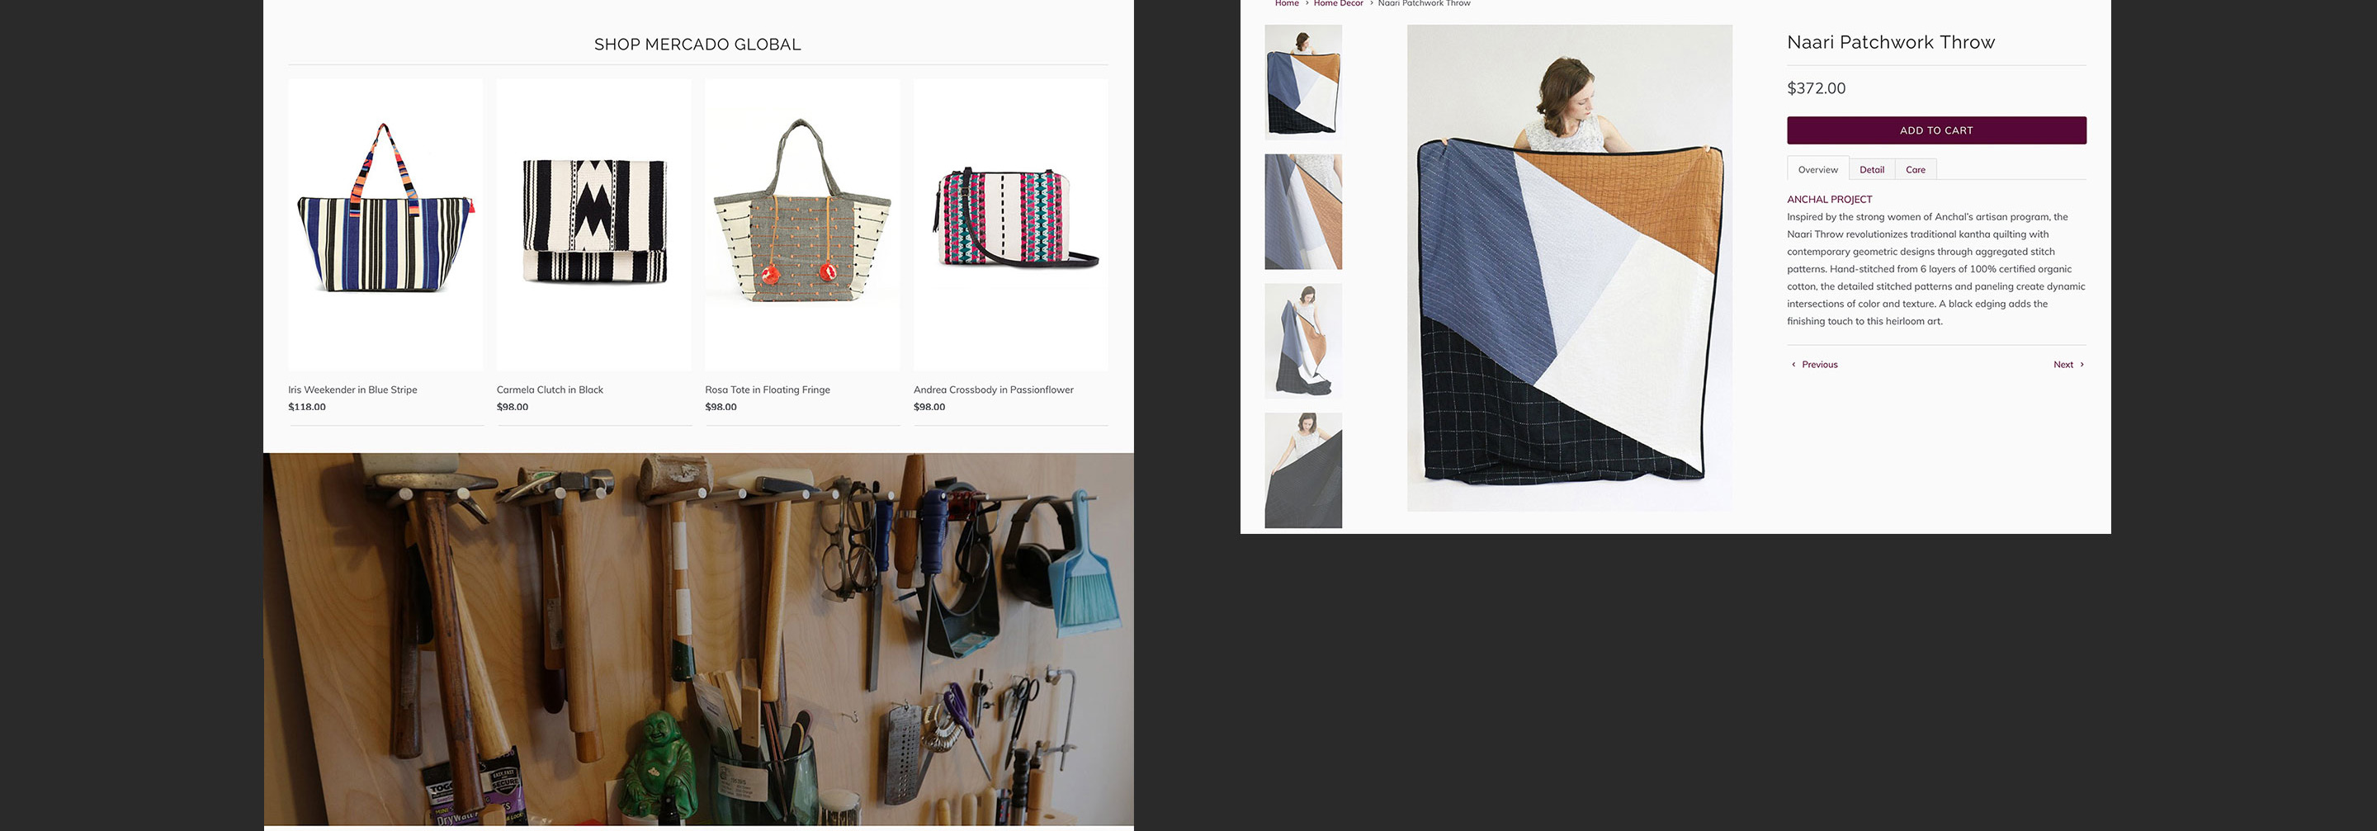
Task: Click the Next link's right chevron
Action: tap(2082, 364)
